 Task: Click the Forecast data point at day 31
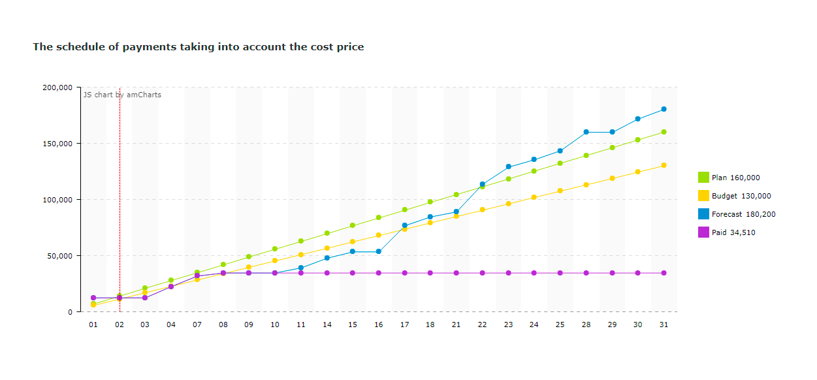(x=664, y=109)
